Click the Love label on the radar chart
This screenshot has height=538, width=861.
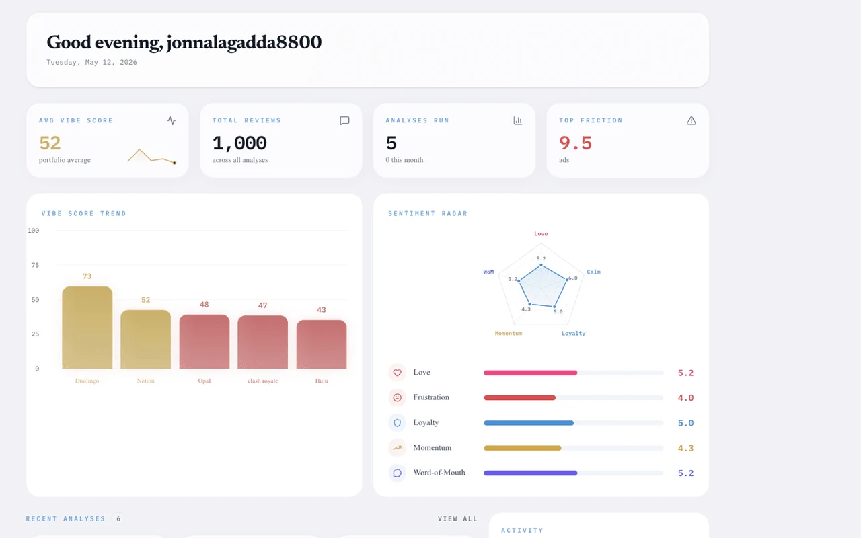click(x=541, y=234)
